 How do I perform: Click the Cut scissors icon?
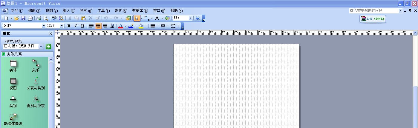pyautogui.click(x=70, y=18)
